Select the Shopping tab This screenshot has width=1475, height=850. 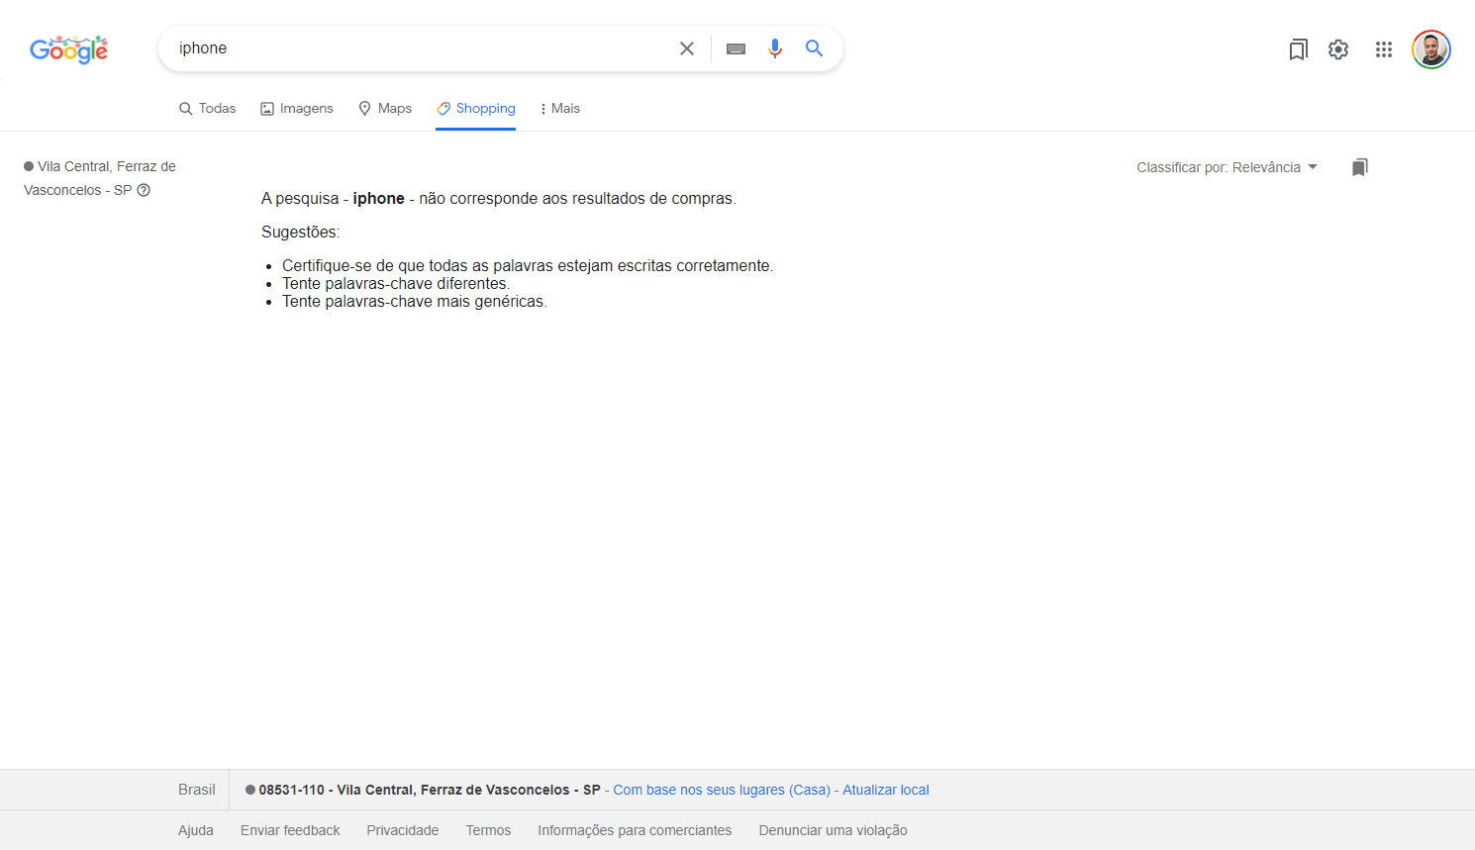click(476, 108)
